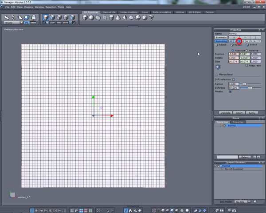Toggle symmetry on the Z axis

(x=255, y=38)
